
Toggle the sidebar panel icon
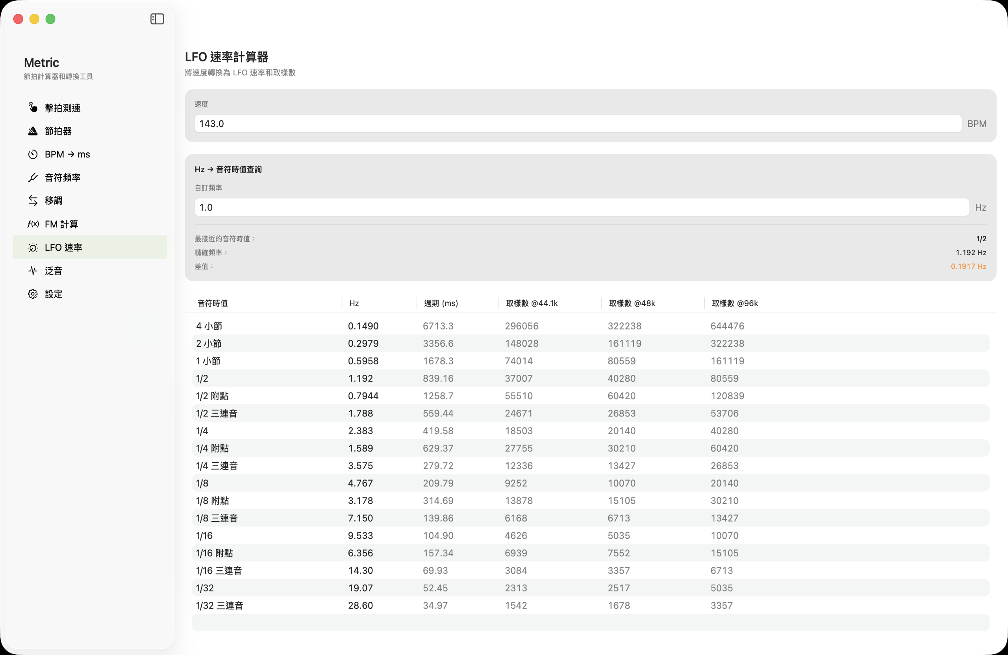tap(157, 19)
